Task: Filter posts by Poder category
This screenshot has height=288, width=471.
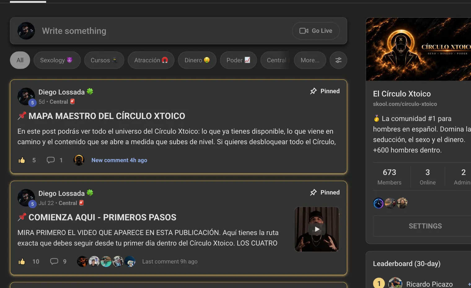Action: point(238,60)
